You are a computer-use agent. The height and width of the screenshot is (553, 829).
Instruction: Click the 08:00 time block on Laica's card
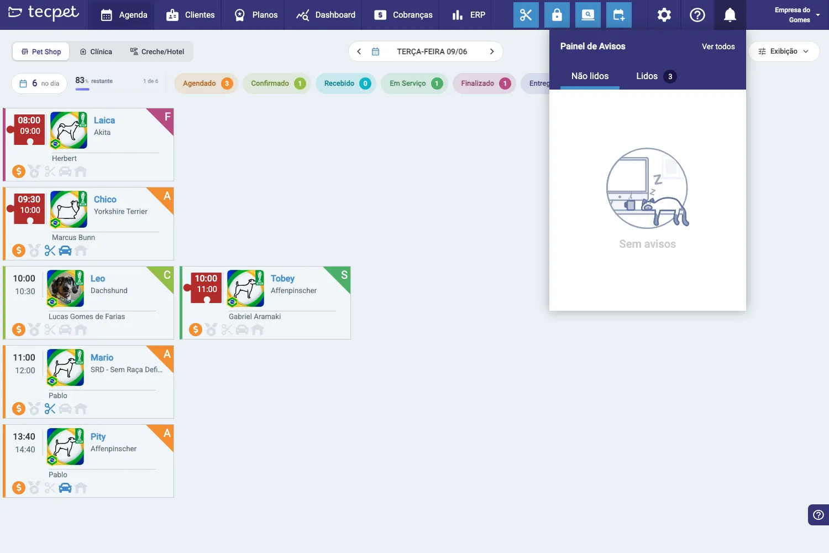pyautogui.click(x=29, y=129)
